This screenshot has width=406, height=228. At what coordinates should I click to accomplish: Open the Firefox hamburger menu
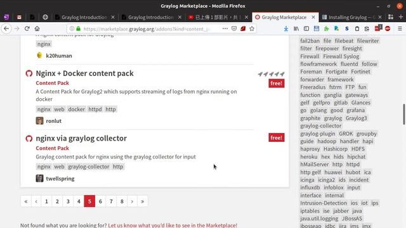[400, 28]
